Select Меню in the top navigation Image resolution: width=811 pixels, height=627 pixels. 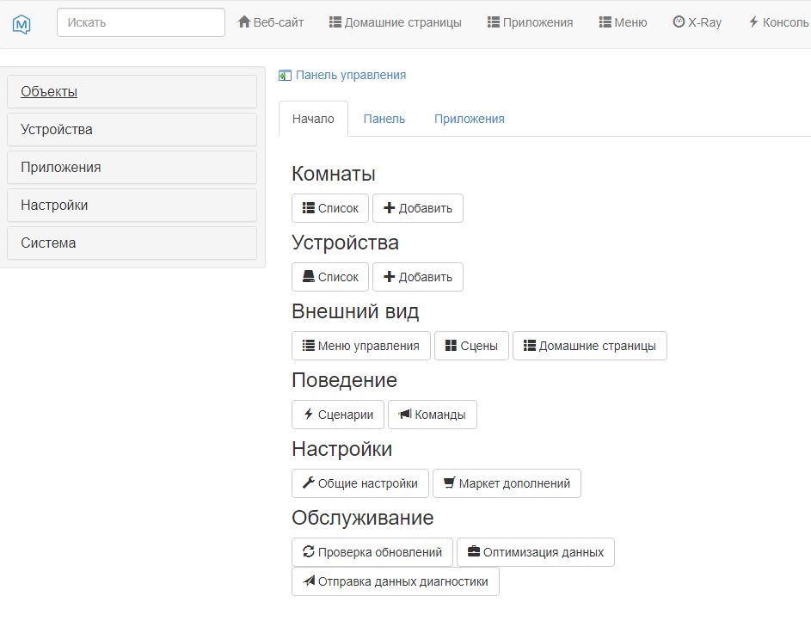pyautogui.click(x=622, y=22)
